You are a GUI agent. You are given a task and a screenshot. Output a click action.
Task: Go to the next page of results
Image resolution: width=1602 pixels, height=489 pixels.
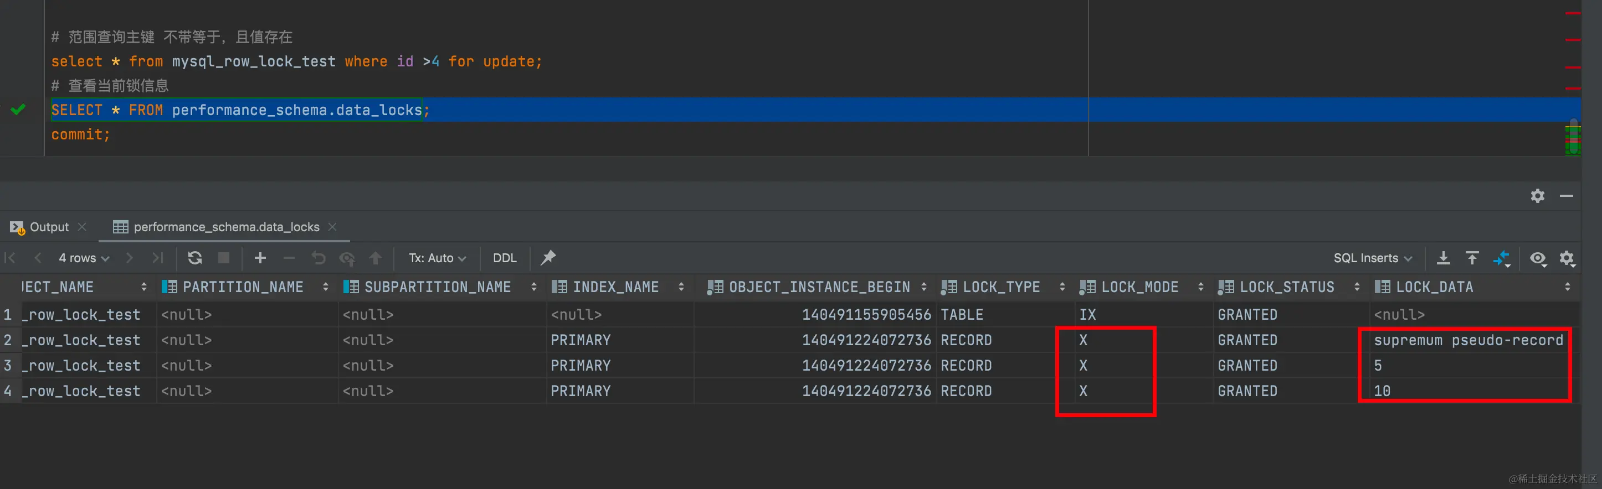point(130,258)
